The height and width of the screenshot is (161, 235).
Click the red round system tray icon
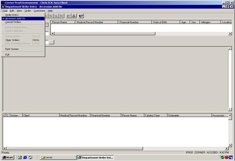point(227,157)
